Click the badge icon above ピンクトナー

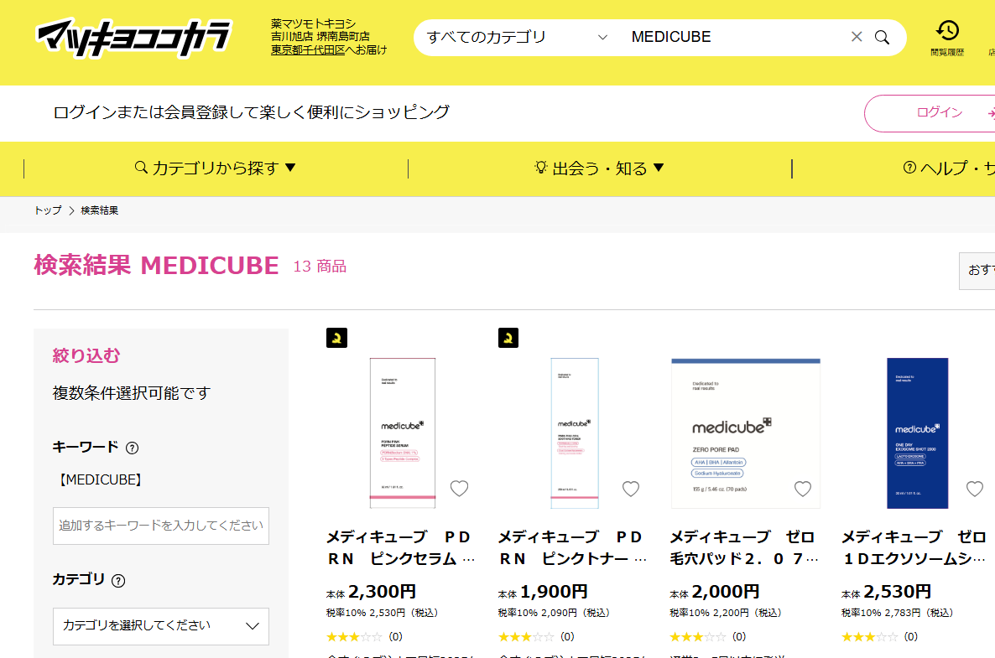[508, 338]
